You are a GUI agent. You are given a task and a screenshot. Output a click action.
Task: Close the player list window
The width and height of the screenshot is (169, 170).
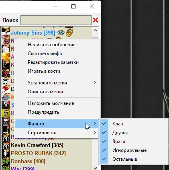[92, 6]
